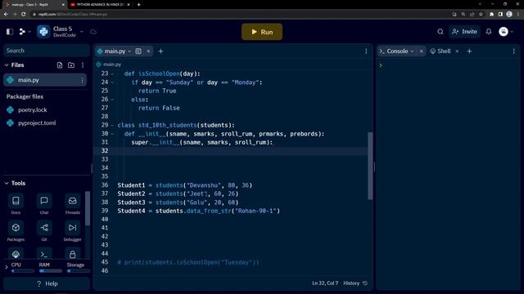This screenshot has height=294, width=524.
Task: Open a new browser tab
Action: pyautogui.click(x=138, y=5)
